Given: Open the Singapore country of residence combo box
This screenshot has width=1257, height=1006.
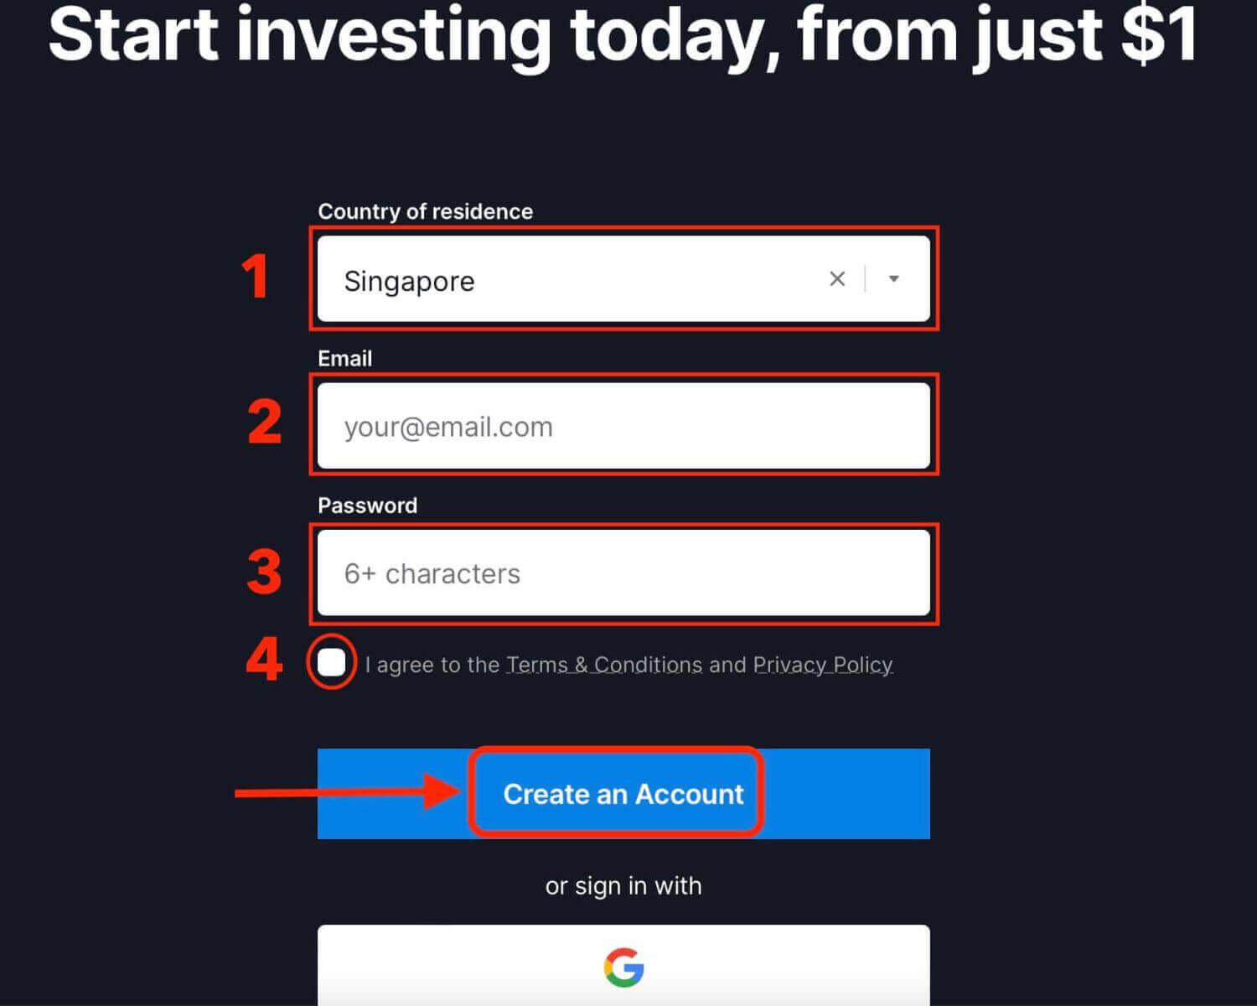Looking at the screenshot, I should click(x=623, y=279).
